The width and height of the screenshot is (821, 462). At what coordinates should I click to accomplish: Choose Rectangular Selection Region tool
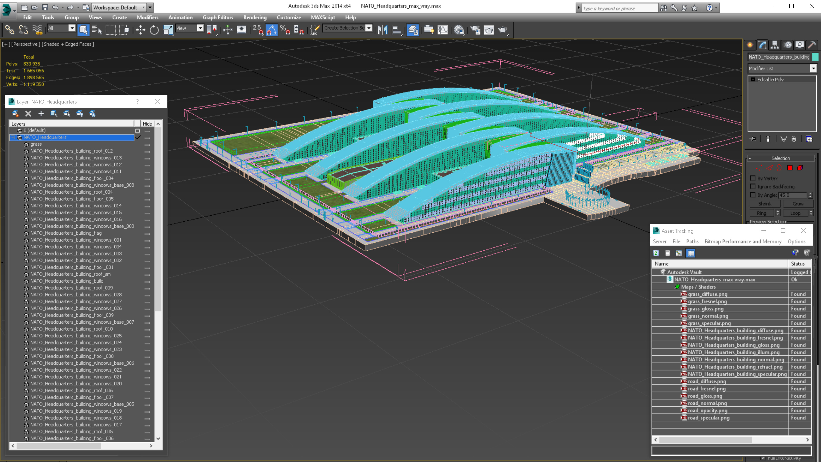click(110, 30)
